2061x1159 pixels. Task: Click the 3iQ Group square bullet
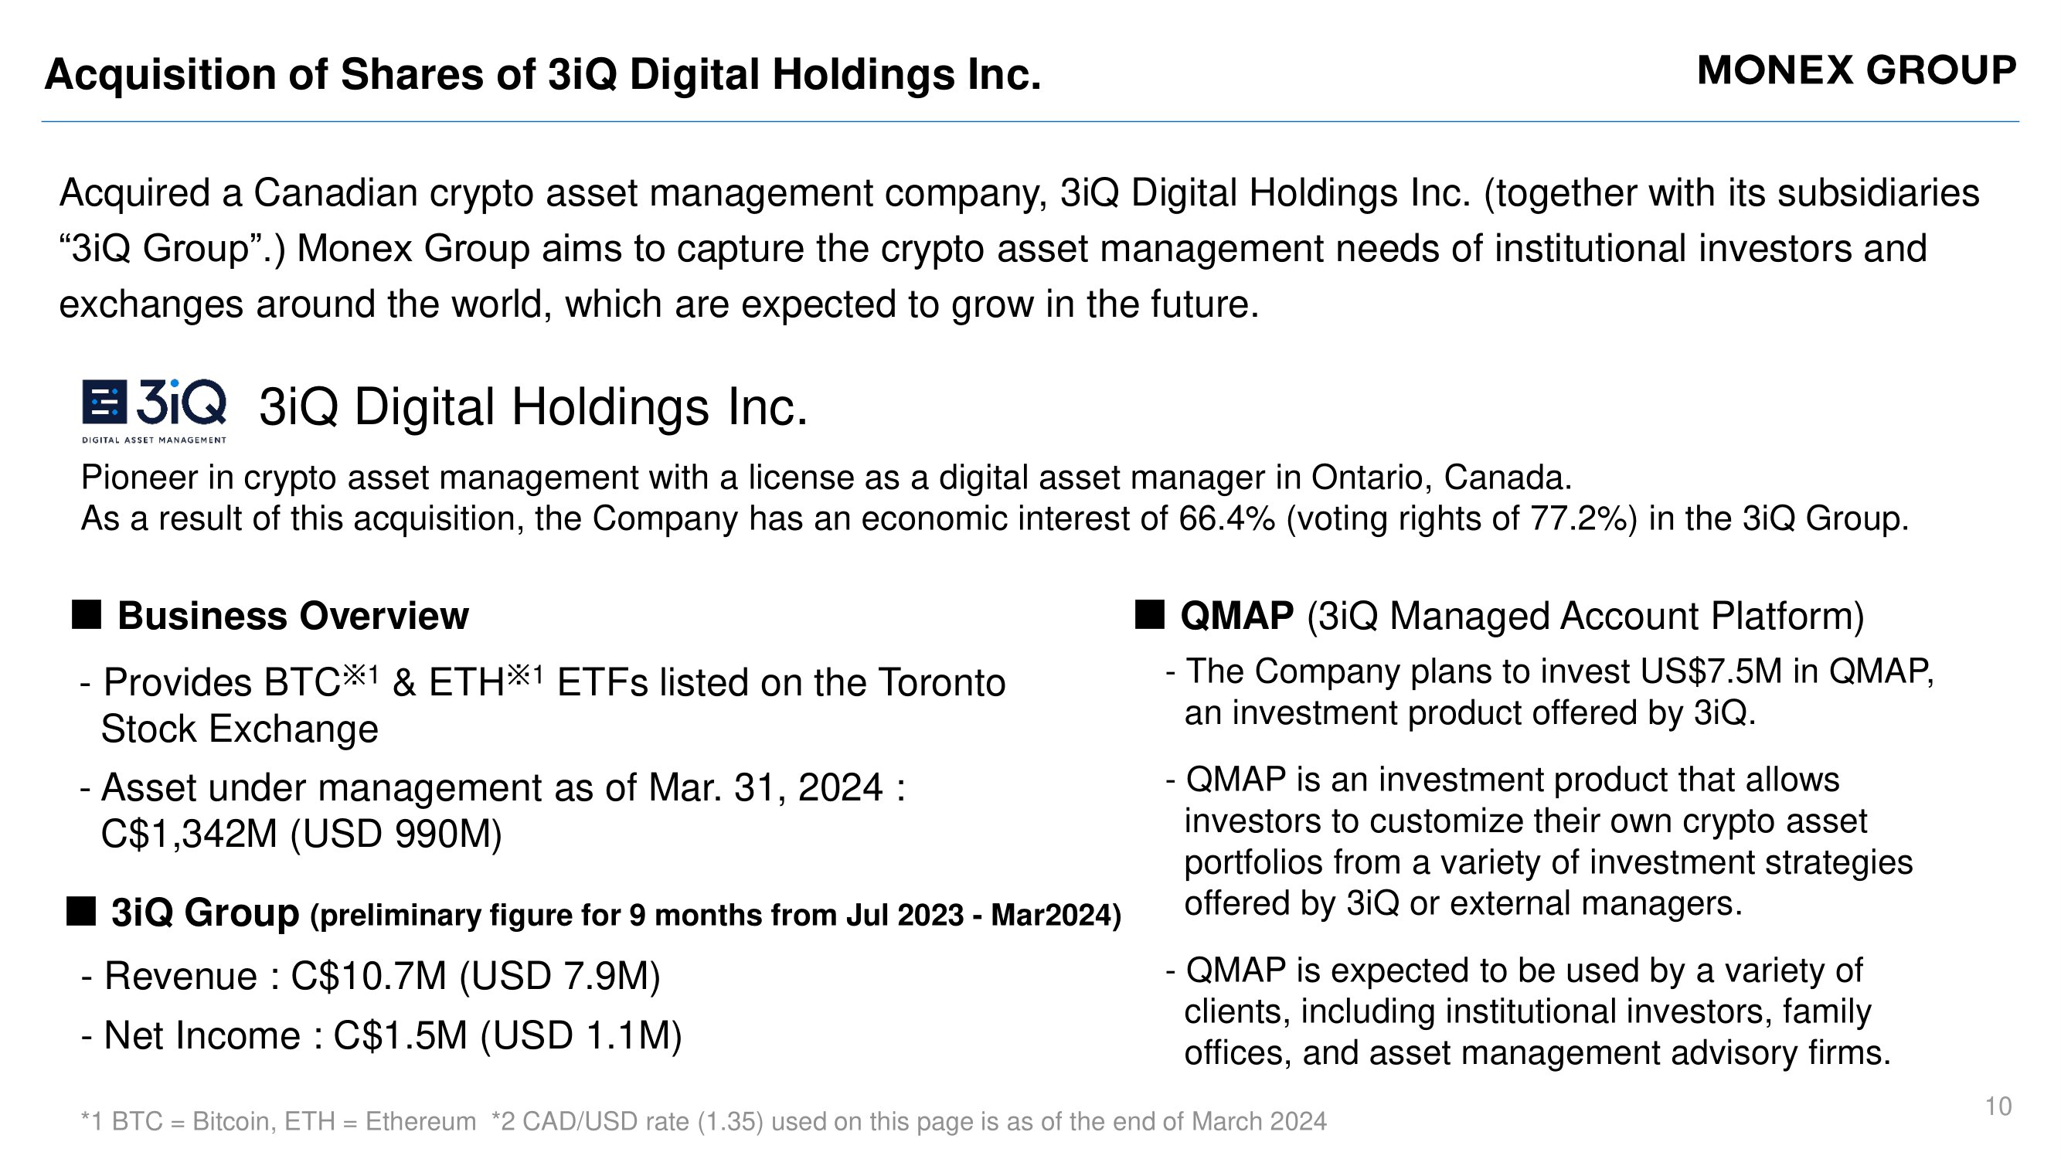(81, 912)
